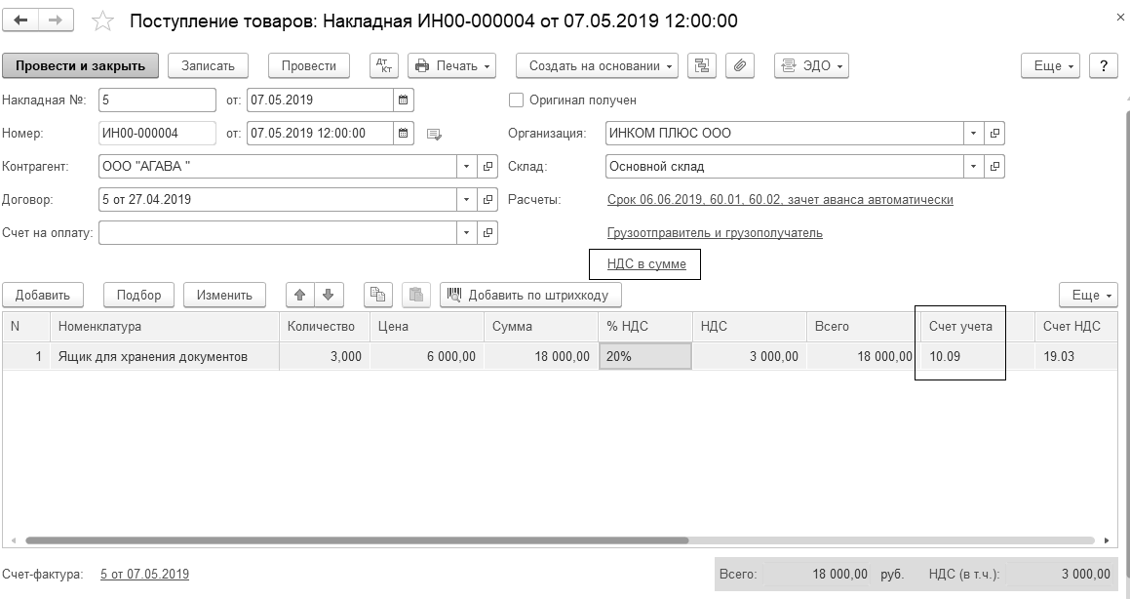Image resolution: width=1130 pixels, height=599 pixels.
Task: Attach files with paperclip icon
Action: (739, 65)
